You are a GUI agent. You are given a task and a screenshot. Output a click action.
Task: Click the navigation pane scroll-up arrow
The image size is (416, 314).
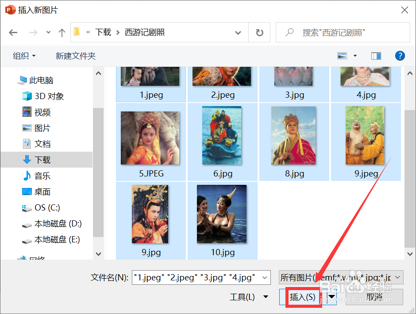[98, 73]
